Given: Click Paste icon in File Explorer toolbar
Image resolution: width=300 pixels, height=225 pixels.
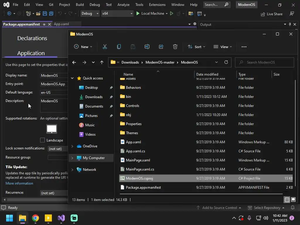Looking at the screenshot, I should tap(133, 47).
